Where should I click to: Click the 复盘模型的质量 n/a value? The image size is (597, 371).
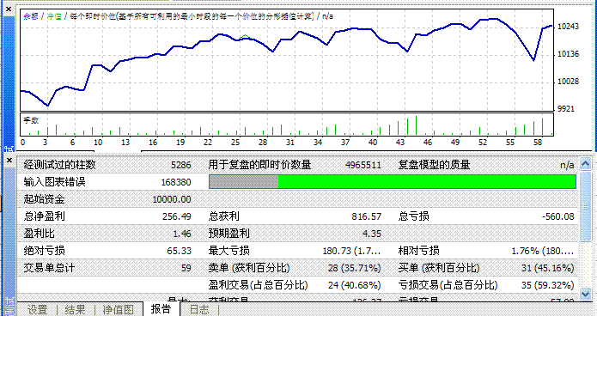[x=567, y=165]
